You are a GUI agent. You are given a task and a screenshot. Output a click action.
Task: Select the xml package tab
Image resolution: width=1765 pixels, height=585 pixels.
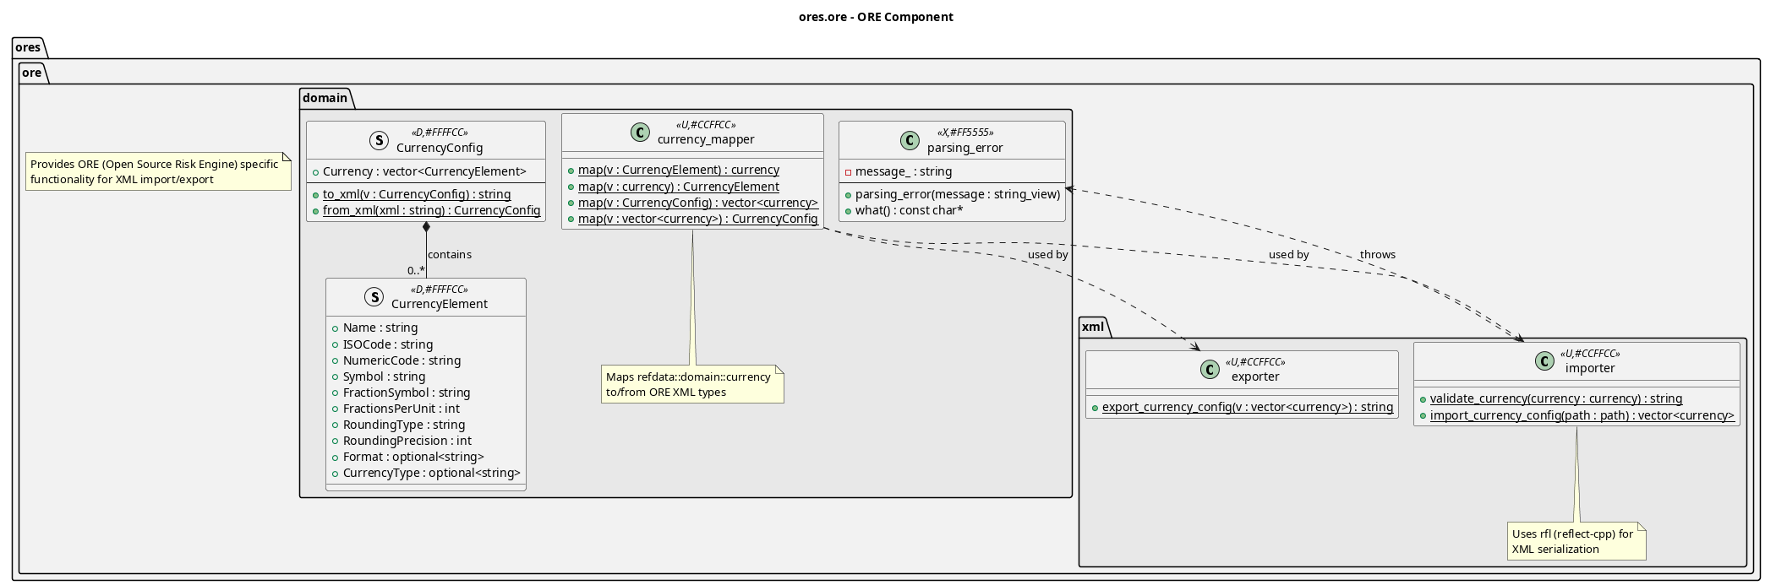tap(1093, 327)
